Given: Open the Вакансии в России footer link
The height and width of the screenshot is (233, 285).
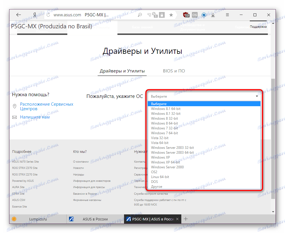Looking at the screenshot, I should click(x=85, y=194).
